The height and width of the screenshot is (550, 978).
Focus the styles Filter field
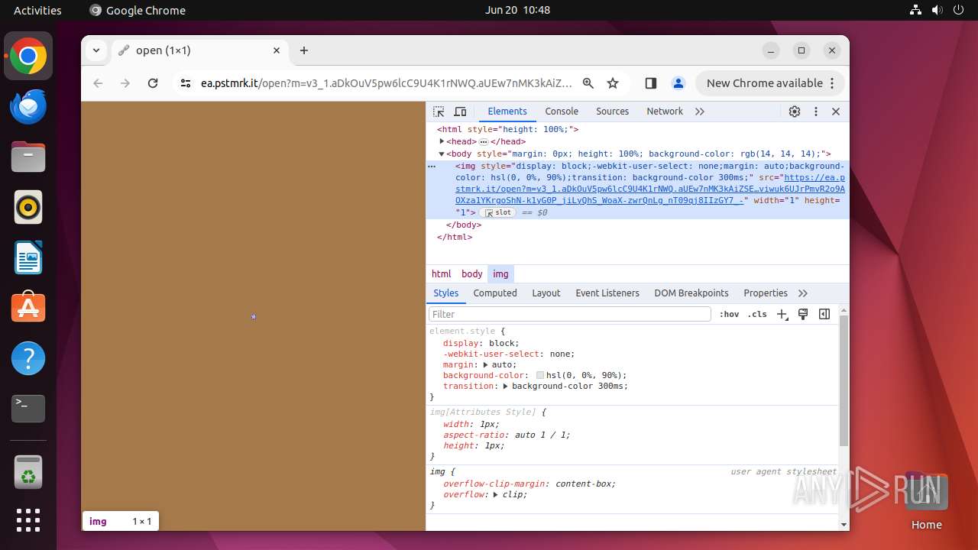pyautogui.click(x=570, y=314)
